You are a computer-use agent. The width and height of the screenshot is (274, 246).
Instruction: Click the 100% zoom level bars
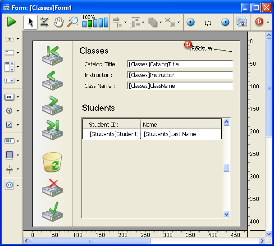click(x=95, y=22)
